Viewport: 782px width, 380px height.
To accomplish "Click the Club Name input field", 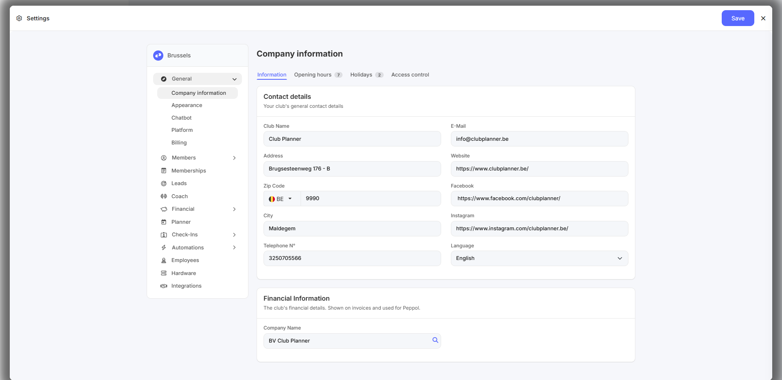I will click(352, 139).
